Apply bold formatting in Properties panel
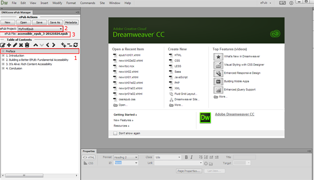Viewport: 314px width, 180px height. [x=186, y=157]
